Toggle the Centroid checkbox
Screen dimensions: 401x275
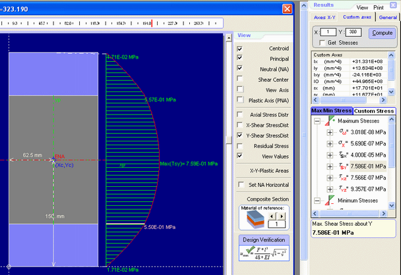point(239,49)
